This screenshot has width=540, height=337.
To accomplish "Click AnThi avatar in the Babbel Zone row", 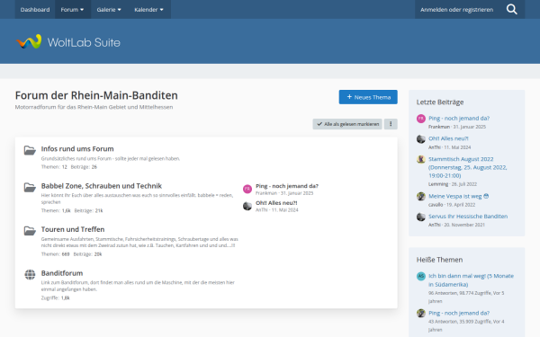I will [247, 206].
